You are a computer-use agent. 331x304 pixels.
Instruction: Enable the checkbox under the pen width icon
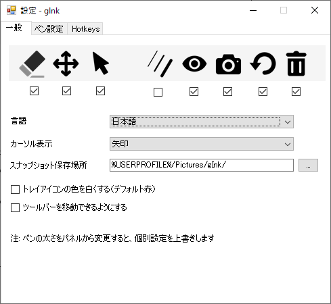tap(158, 92)
